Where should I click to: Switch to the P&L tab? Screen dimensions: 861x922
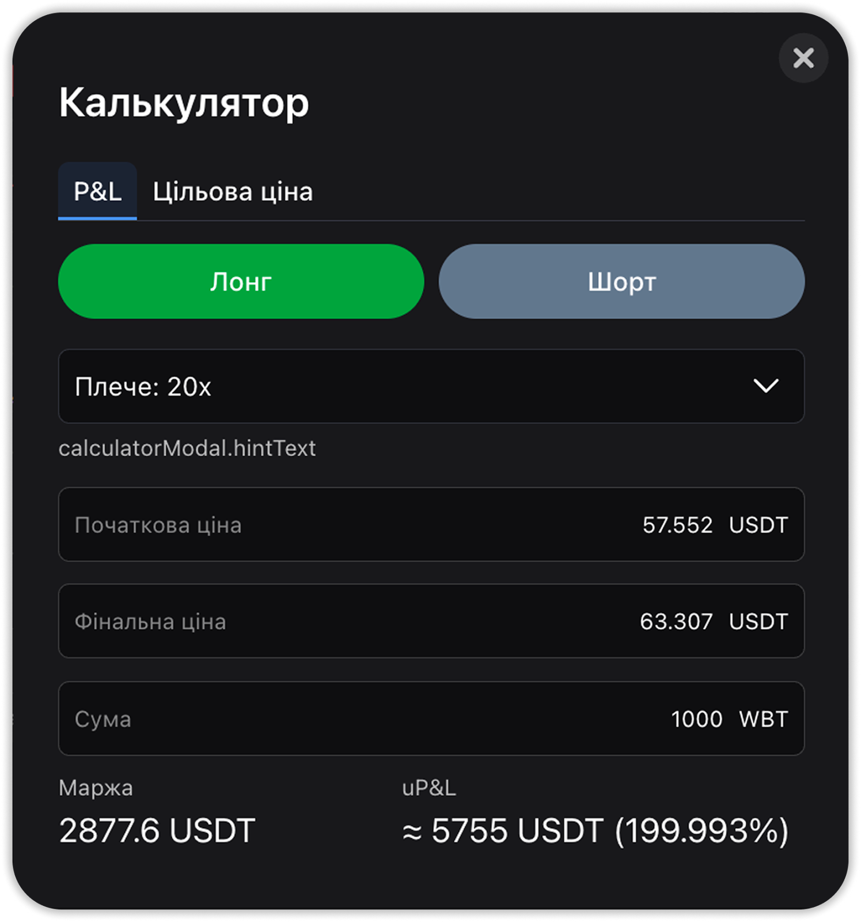pyautogui.click(x=97, y=191)
